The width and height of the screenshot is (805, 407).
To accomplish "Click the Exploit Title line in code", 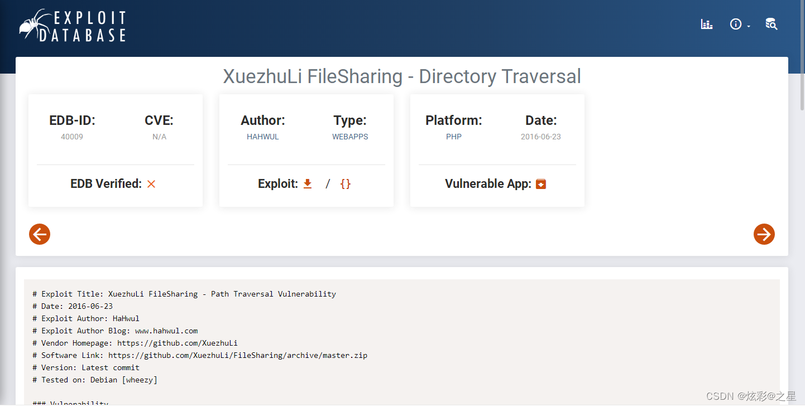I will 184,294.
